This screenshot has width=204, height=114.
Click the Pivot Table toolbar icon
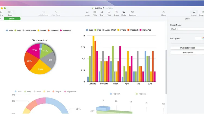click(x=56, y=12)
